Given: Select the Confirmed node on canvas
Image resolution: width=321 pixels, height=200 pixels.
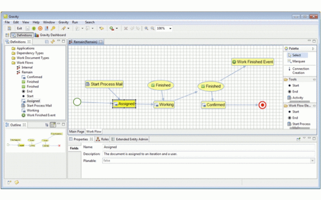Looking at the screenshot, I should (213, 105).
